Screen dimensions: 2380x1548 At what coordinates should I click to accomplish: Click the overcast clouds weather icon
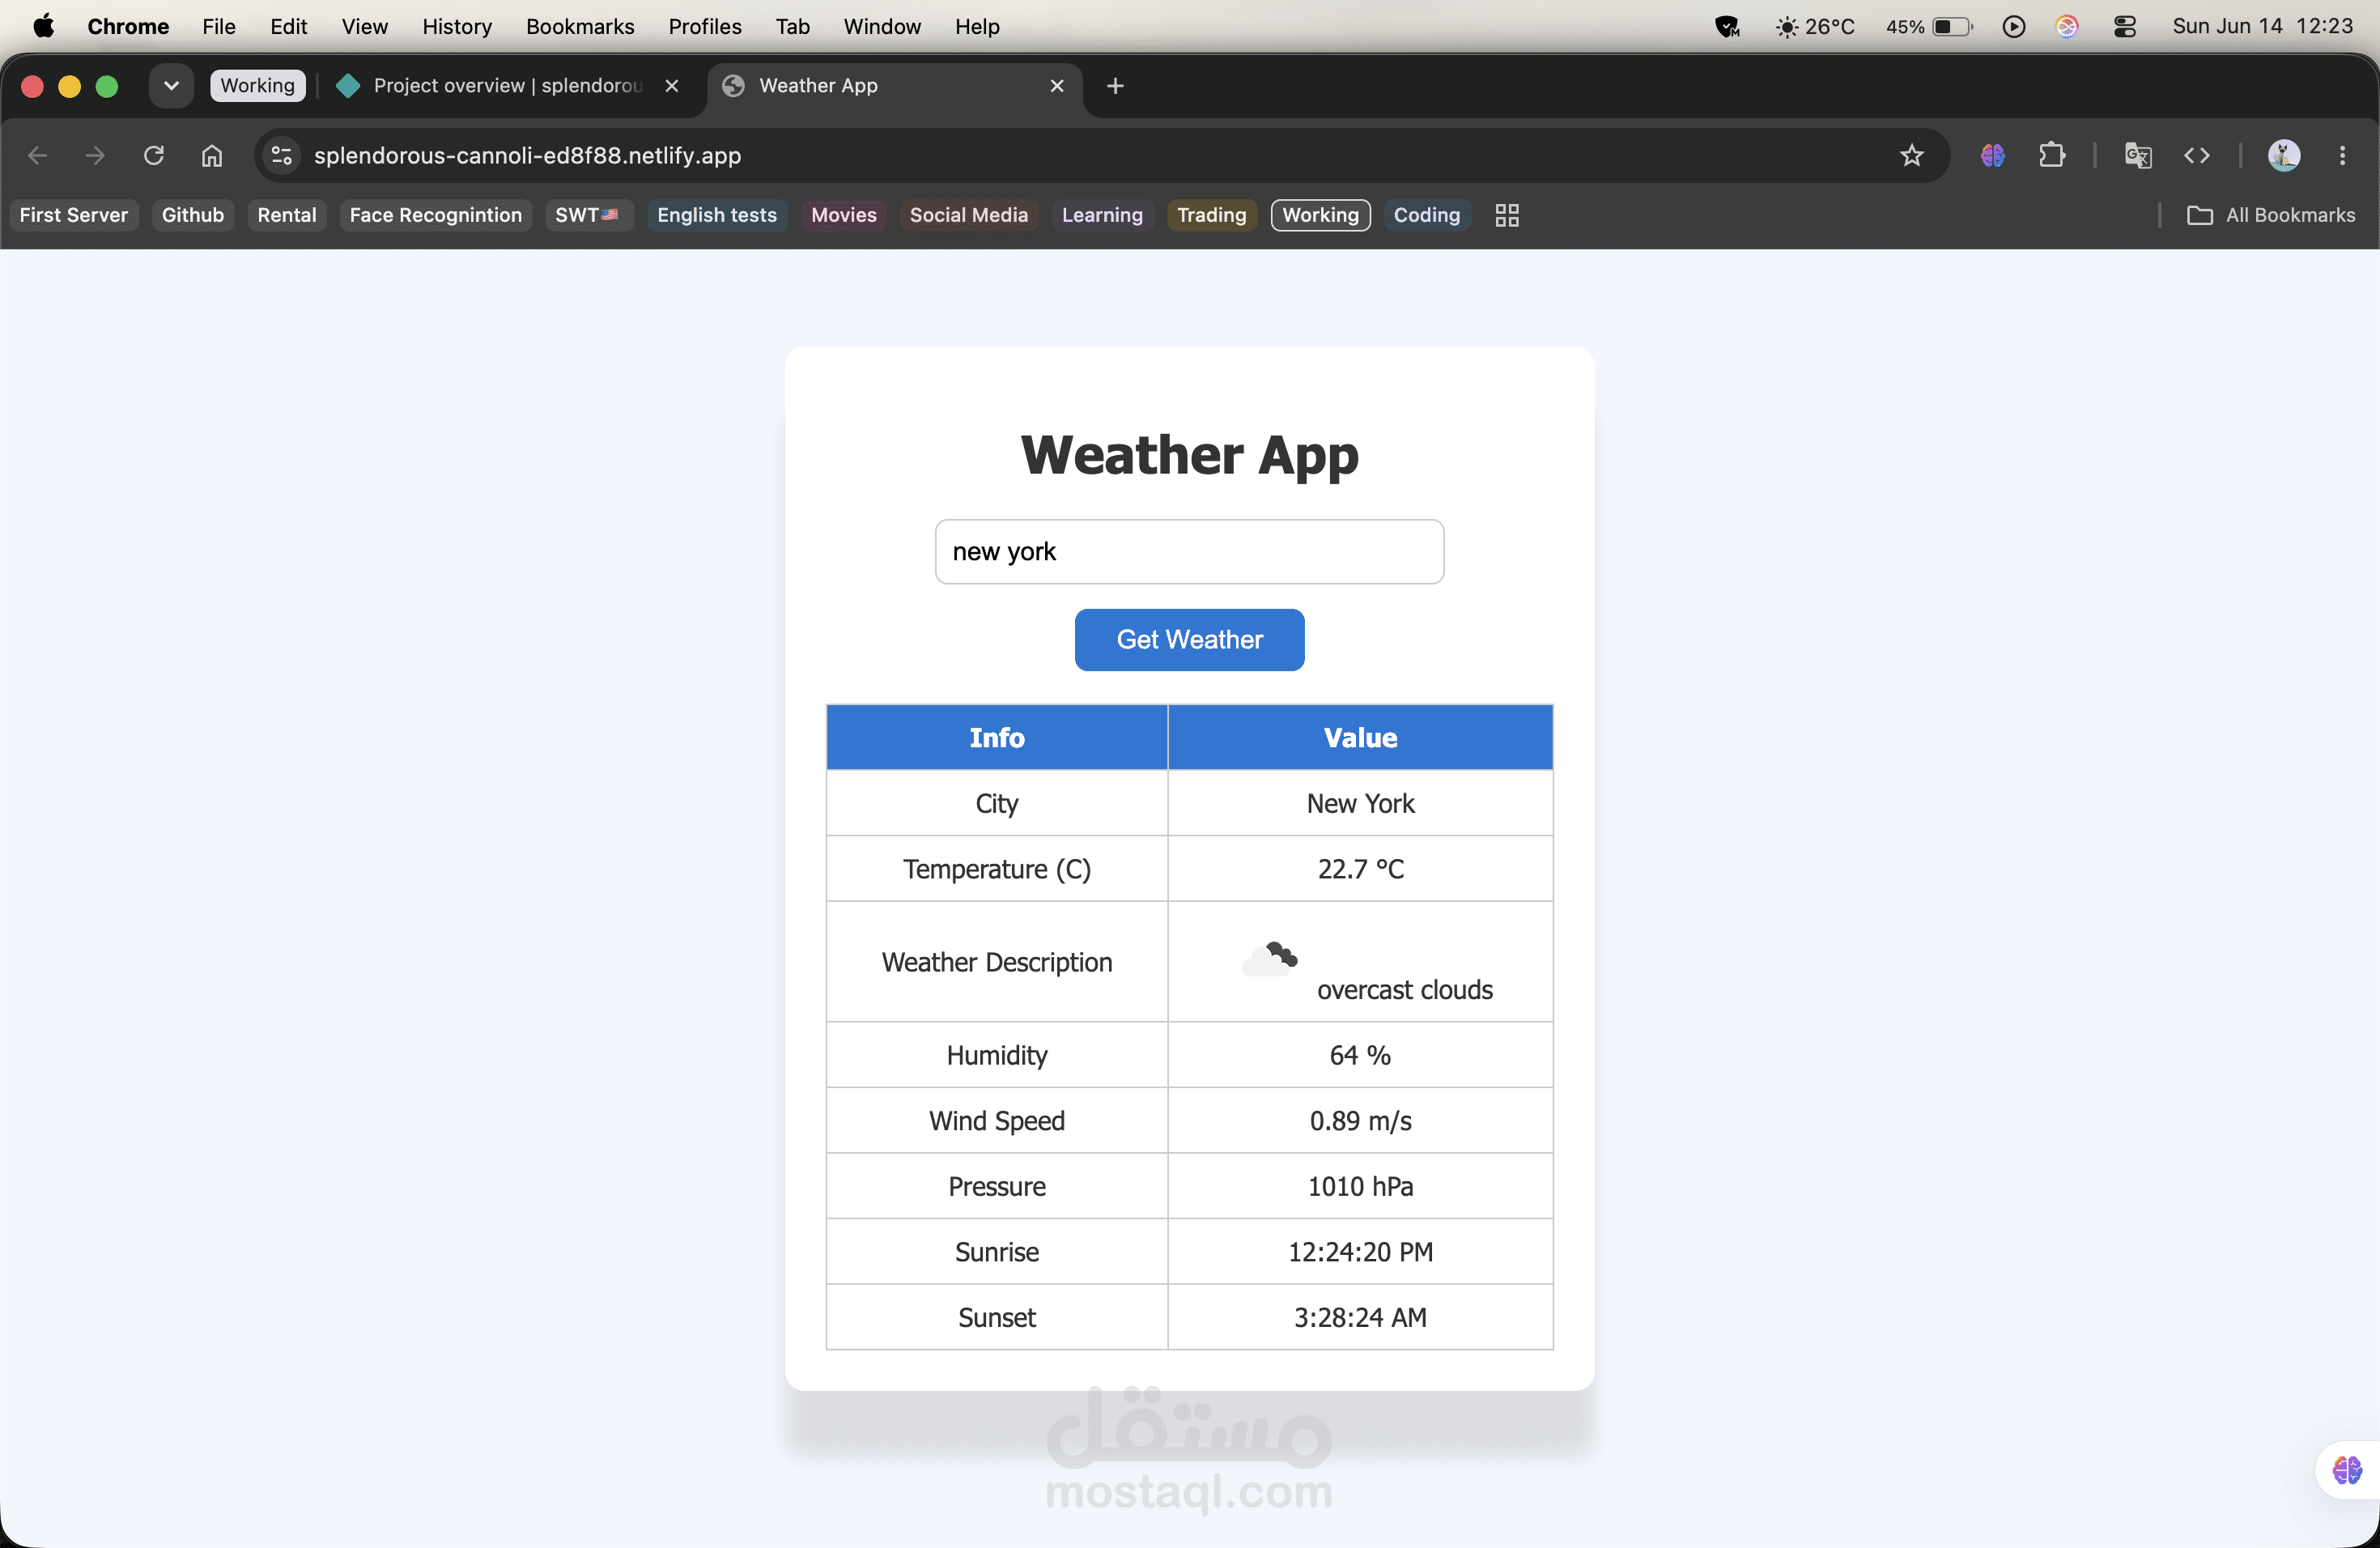pos(1270,959)
